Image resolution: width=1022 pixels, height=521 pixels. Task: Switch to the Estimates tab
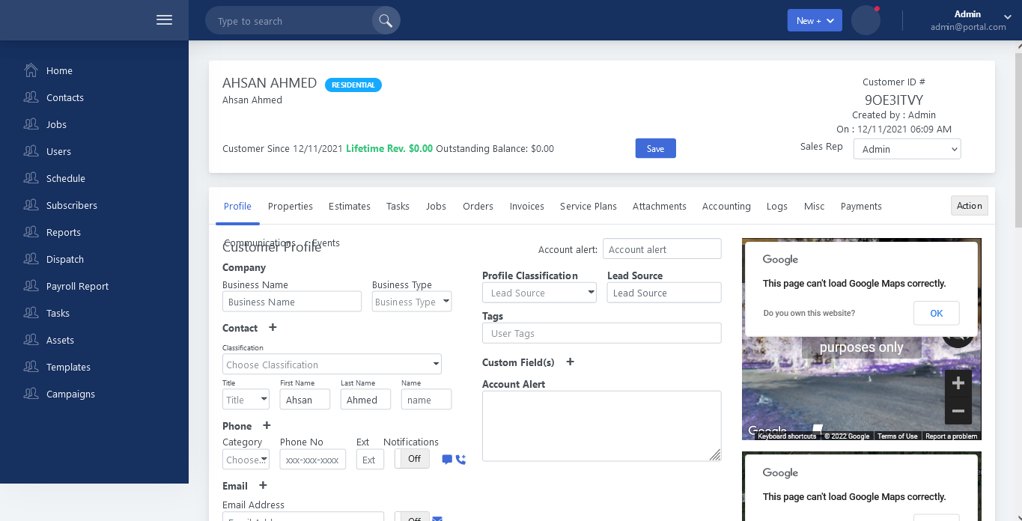tap(349, 206)
